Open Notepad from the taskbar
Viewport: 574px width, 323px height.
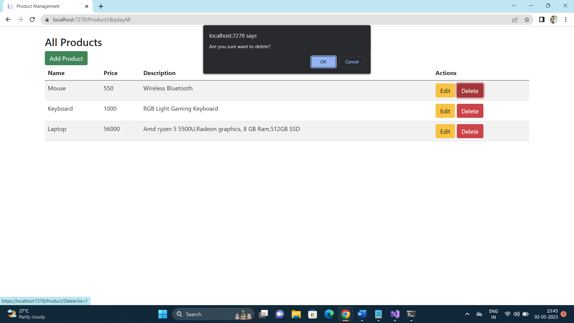tap(378, 314)
